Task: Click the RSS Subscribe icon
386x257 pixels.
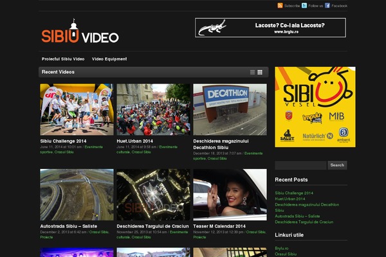Action: click(280, 5)
